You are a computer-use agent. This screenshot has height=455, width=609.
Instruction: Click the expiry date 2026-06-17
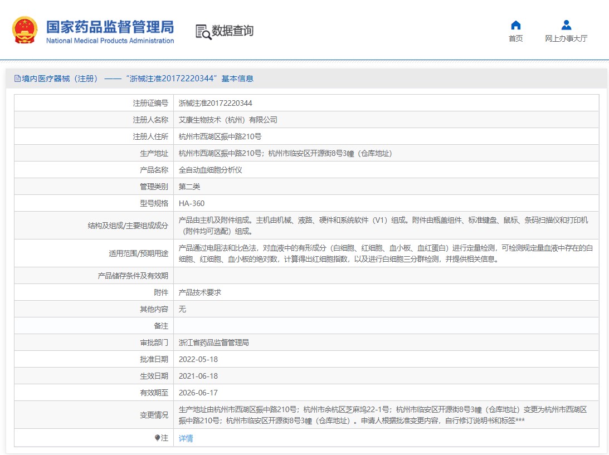click(198, 393)
